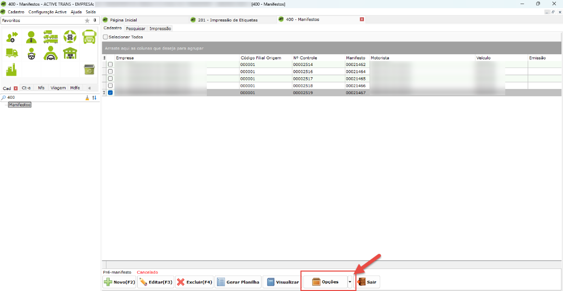Select the Impressão sub-tab

(160, 28)
